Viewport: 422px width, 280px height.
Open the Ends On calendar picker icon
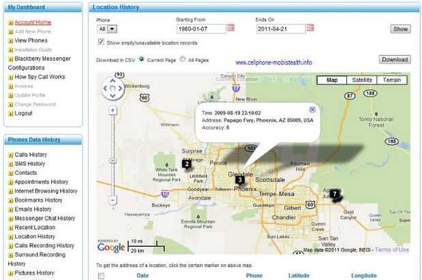[310, 27]
